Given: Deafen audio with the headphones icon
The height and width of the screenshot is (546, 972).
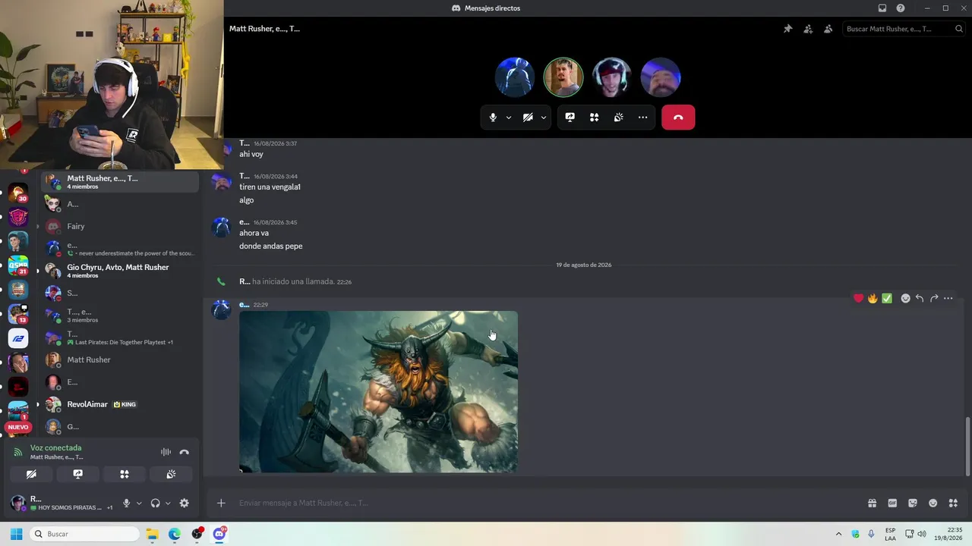Looking at the screenshot, I should pos(156,503).
